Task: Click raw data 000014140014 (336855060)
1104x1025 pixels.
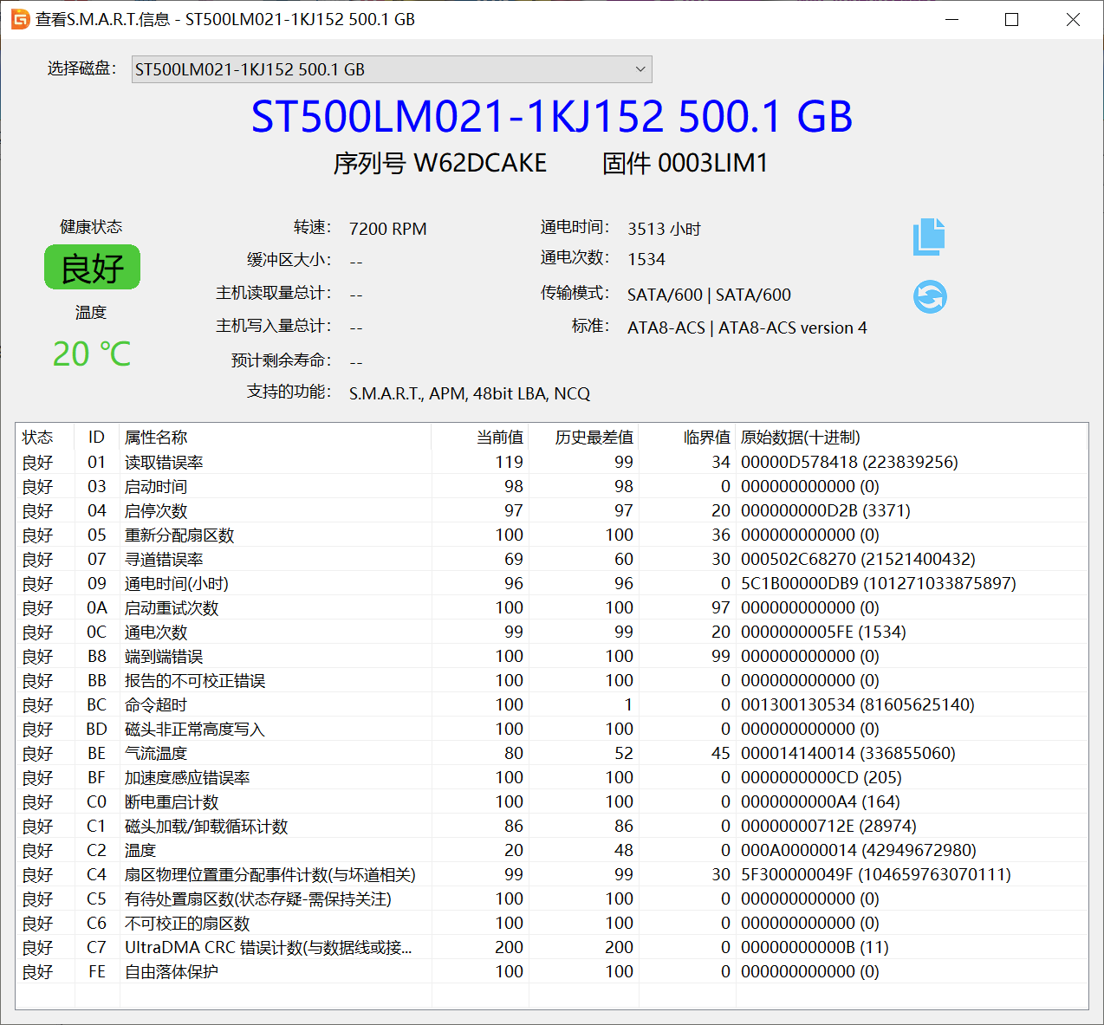Action: pos(848,753)
